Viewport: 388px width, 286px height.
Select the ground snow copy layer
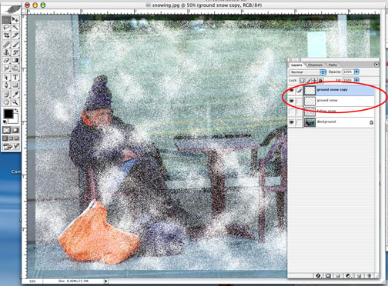(331, 90)
